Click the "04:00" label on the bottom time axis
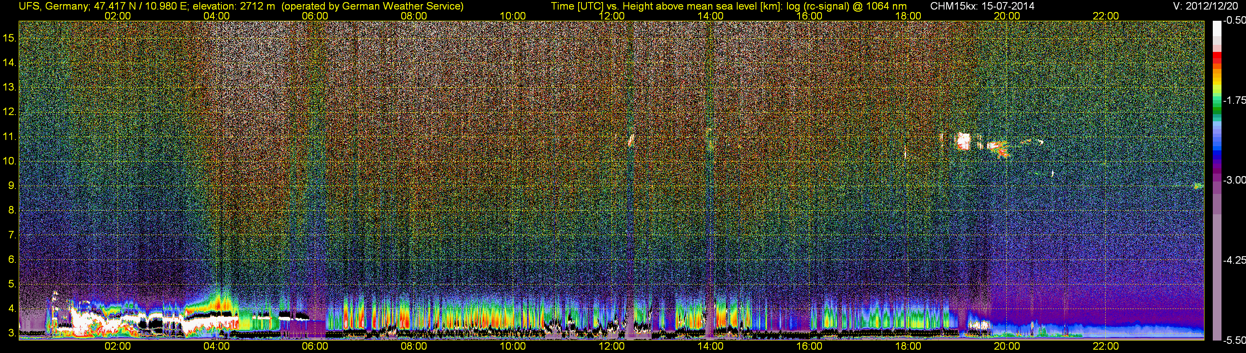 (216, 346)
